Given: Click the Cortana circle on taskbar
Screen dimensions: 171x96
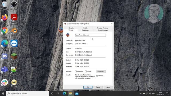Looking at the screenshot, I should point(52,94).
